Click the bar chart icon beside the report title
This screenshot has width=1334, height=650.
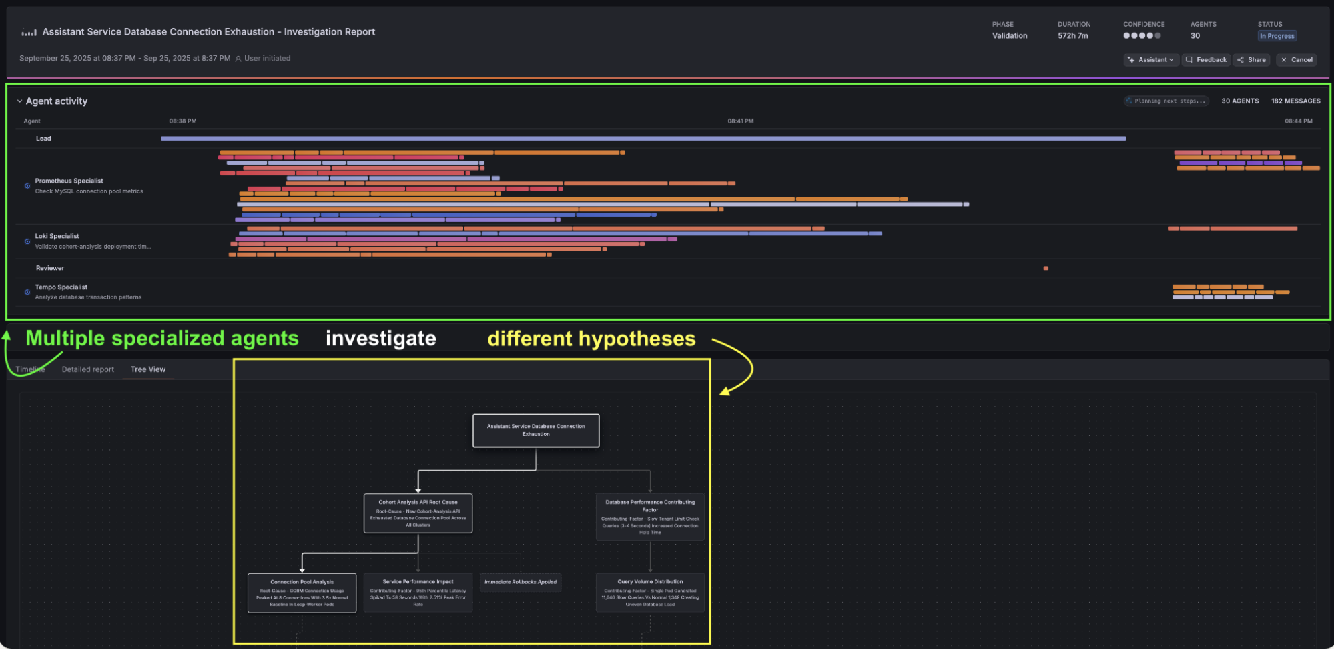27,31
